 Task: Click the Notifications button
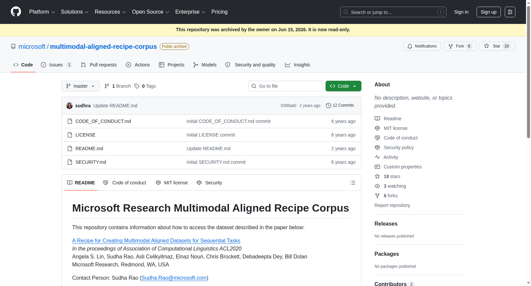coord(422,46)
